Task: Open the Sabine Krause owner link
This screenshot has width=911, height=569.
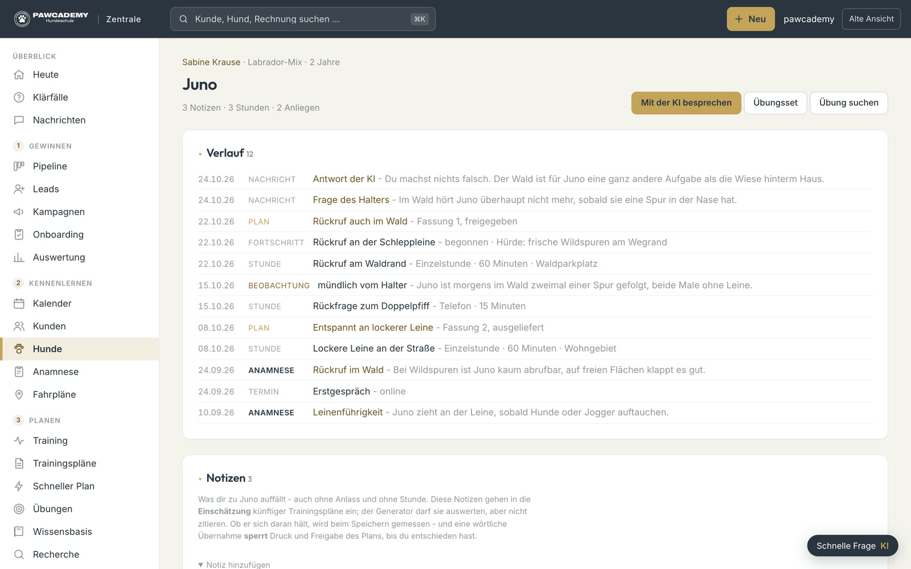Action: [x=211, y=62]
